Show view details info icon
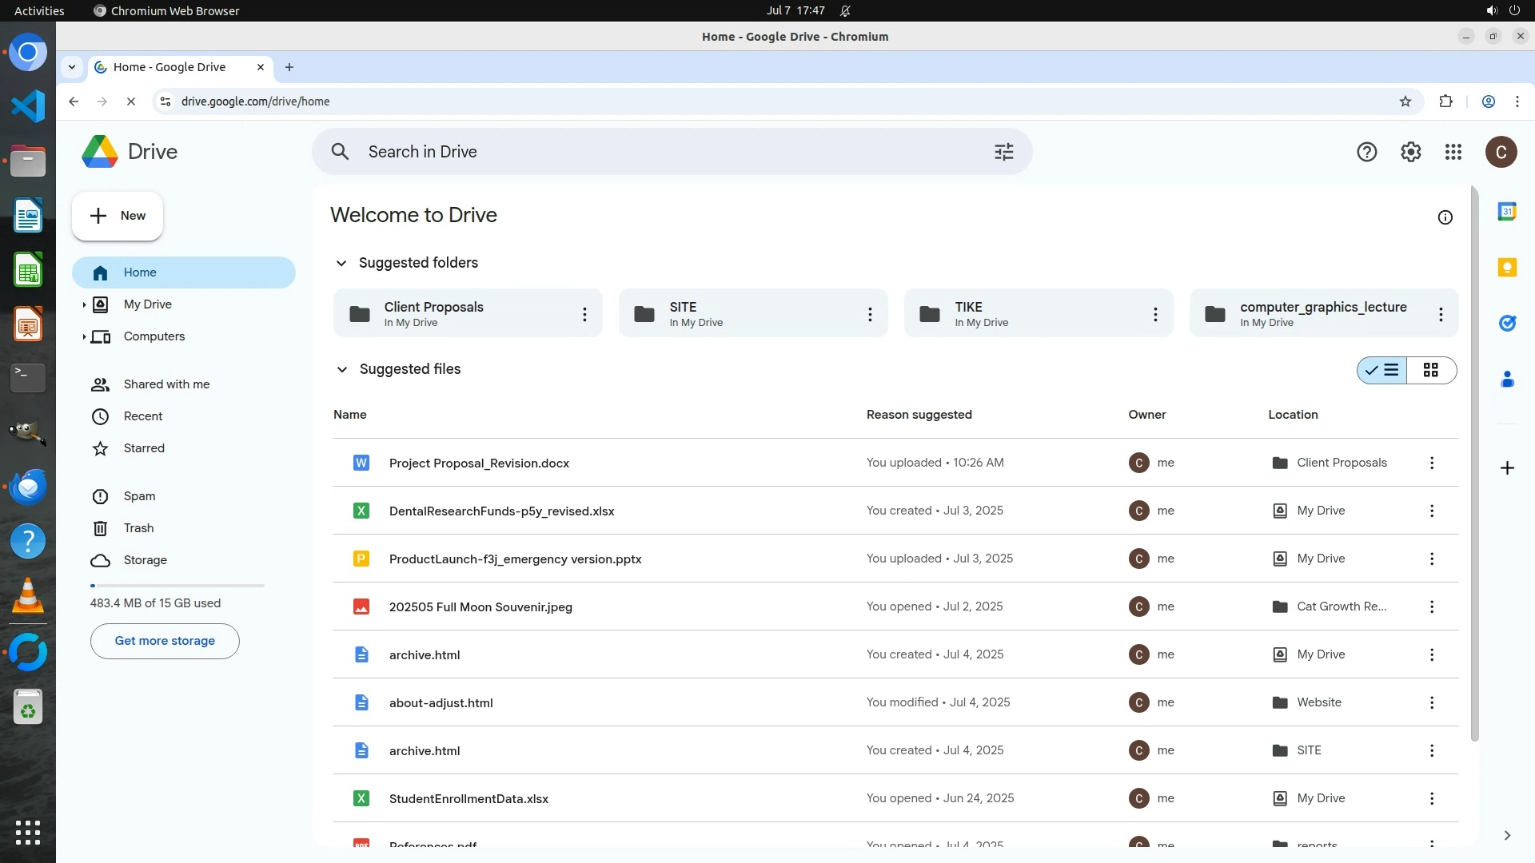Image resolution: width=1535 pixels, height=863 pixels. (1445, 217)
